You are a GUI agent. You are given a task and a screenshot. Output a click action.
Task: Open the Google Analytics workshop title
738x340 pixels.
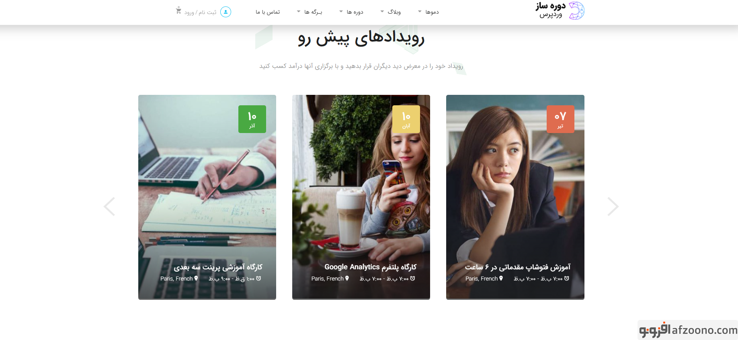[x=370, y=267]
